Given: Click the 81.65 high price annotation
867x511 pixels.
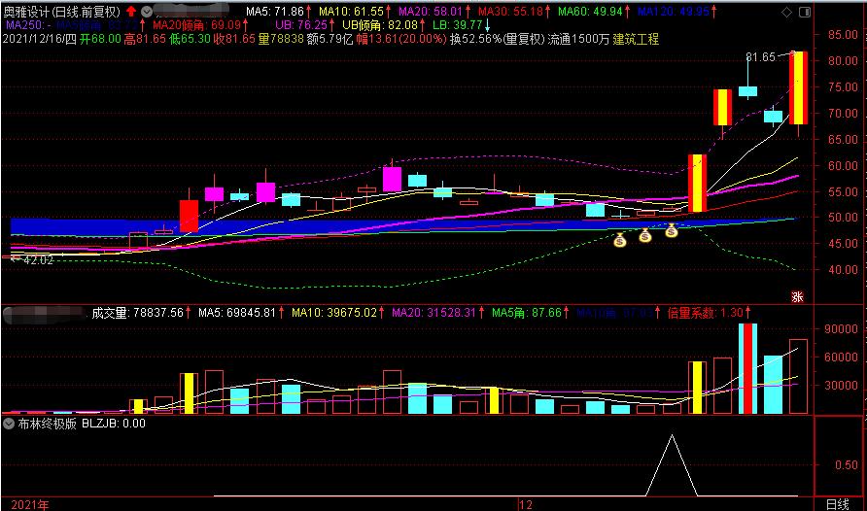Looking at the screenshot, I should pos(760,57).
